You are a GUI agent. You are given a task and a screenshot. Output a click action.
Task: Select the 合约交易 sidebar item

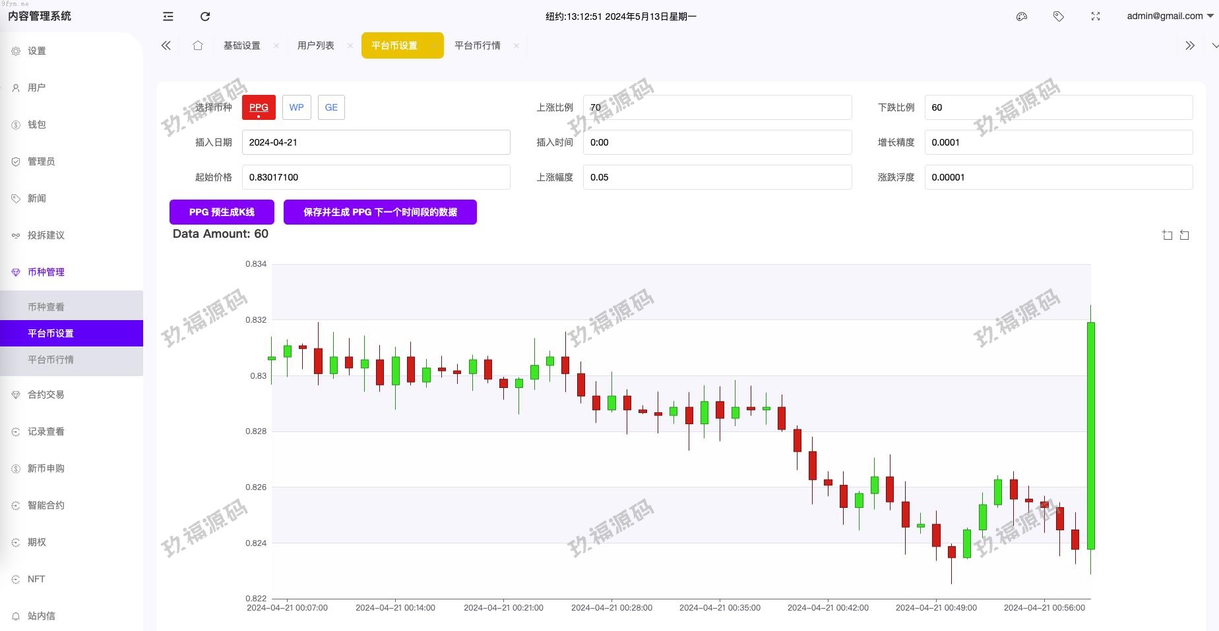point(45,395)
